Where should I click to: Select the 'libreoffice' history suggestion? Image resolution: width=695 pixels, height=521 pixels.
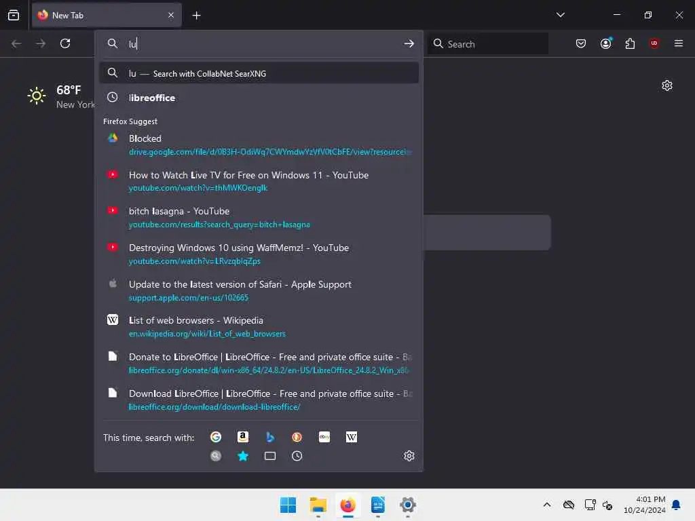coord(259,98)
